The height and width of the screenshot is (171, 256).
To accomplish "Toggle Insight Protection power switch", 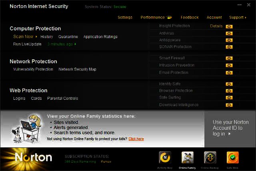I will pos(229,26).
